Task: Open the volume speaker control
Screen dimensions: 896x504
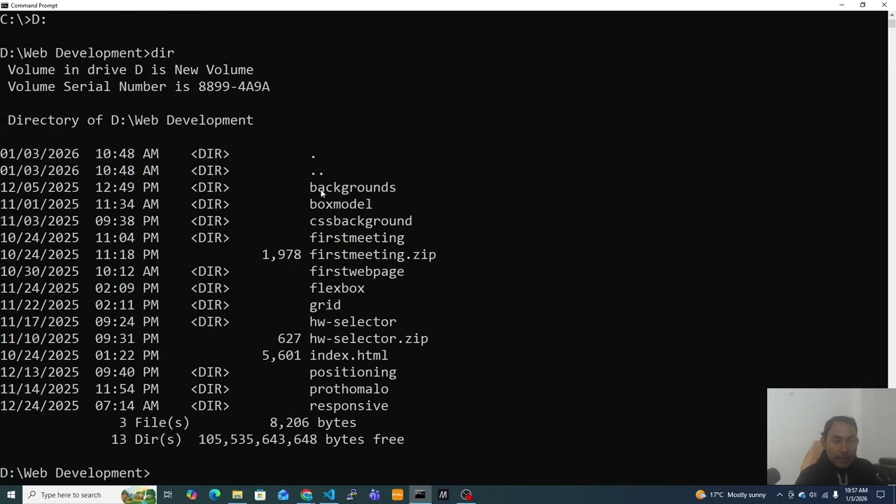Action: [x=813, y=495]
